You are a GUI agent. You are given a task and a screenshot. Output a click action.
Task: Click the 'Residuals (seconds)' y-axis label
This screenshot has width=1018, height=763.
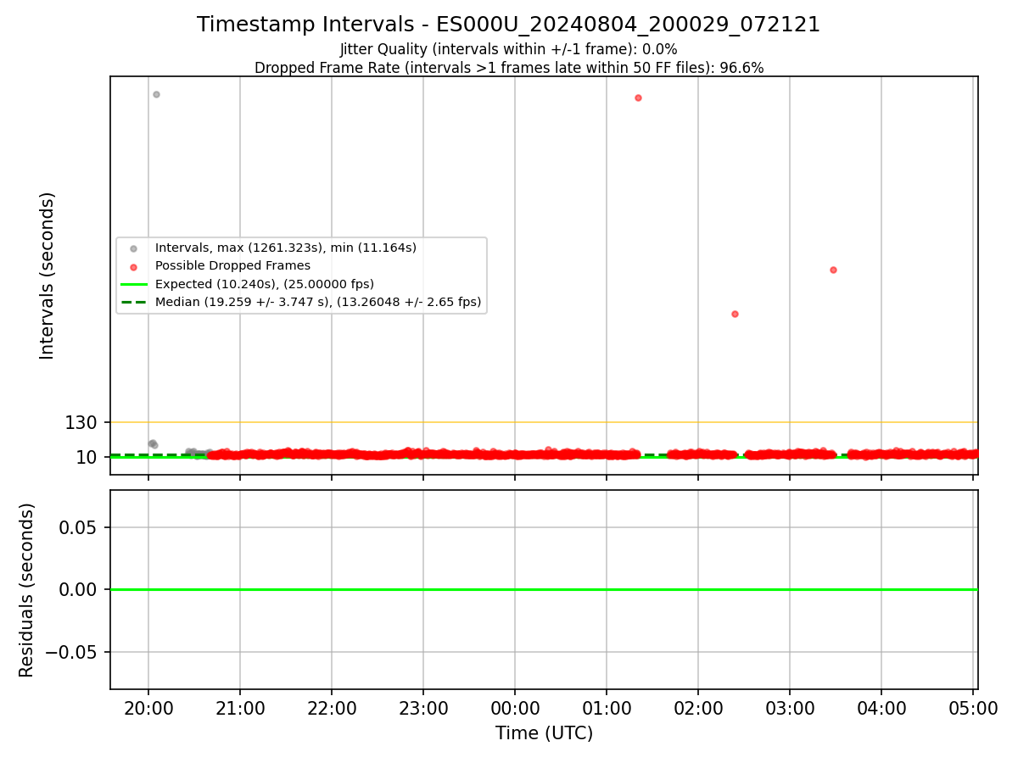27,590
